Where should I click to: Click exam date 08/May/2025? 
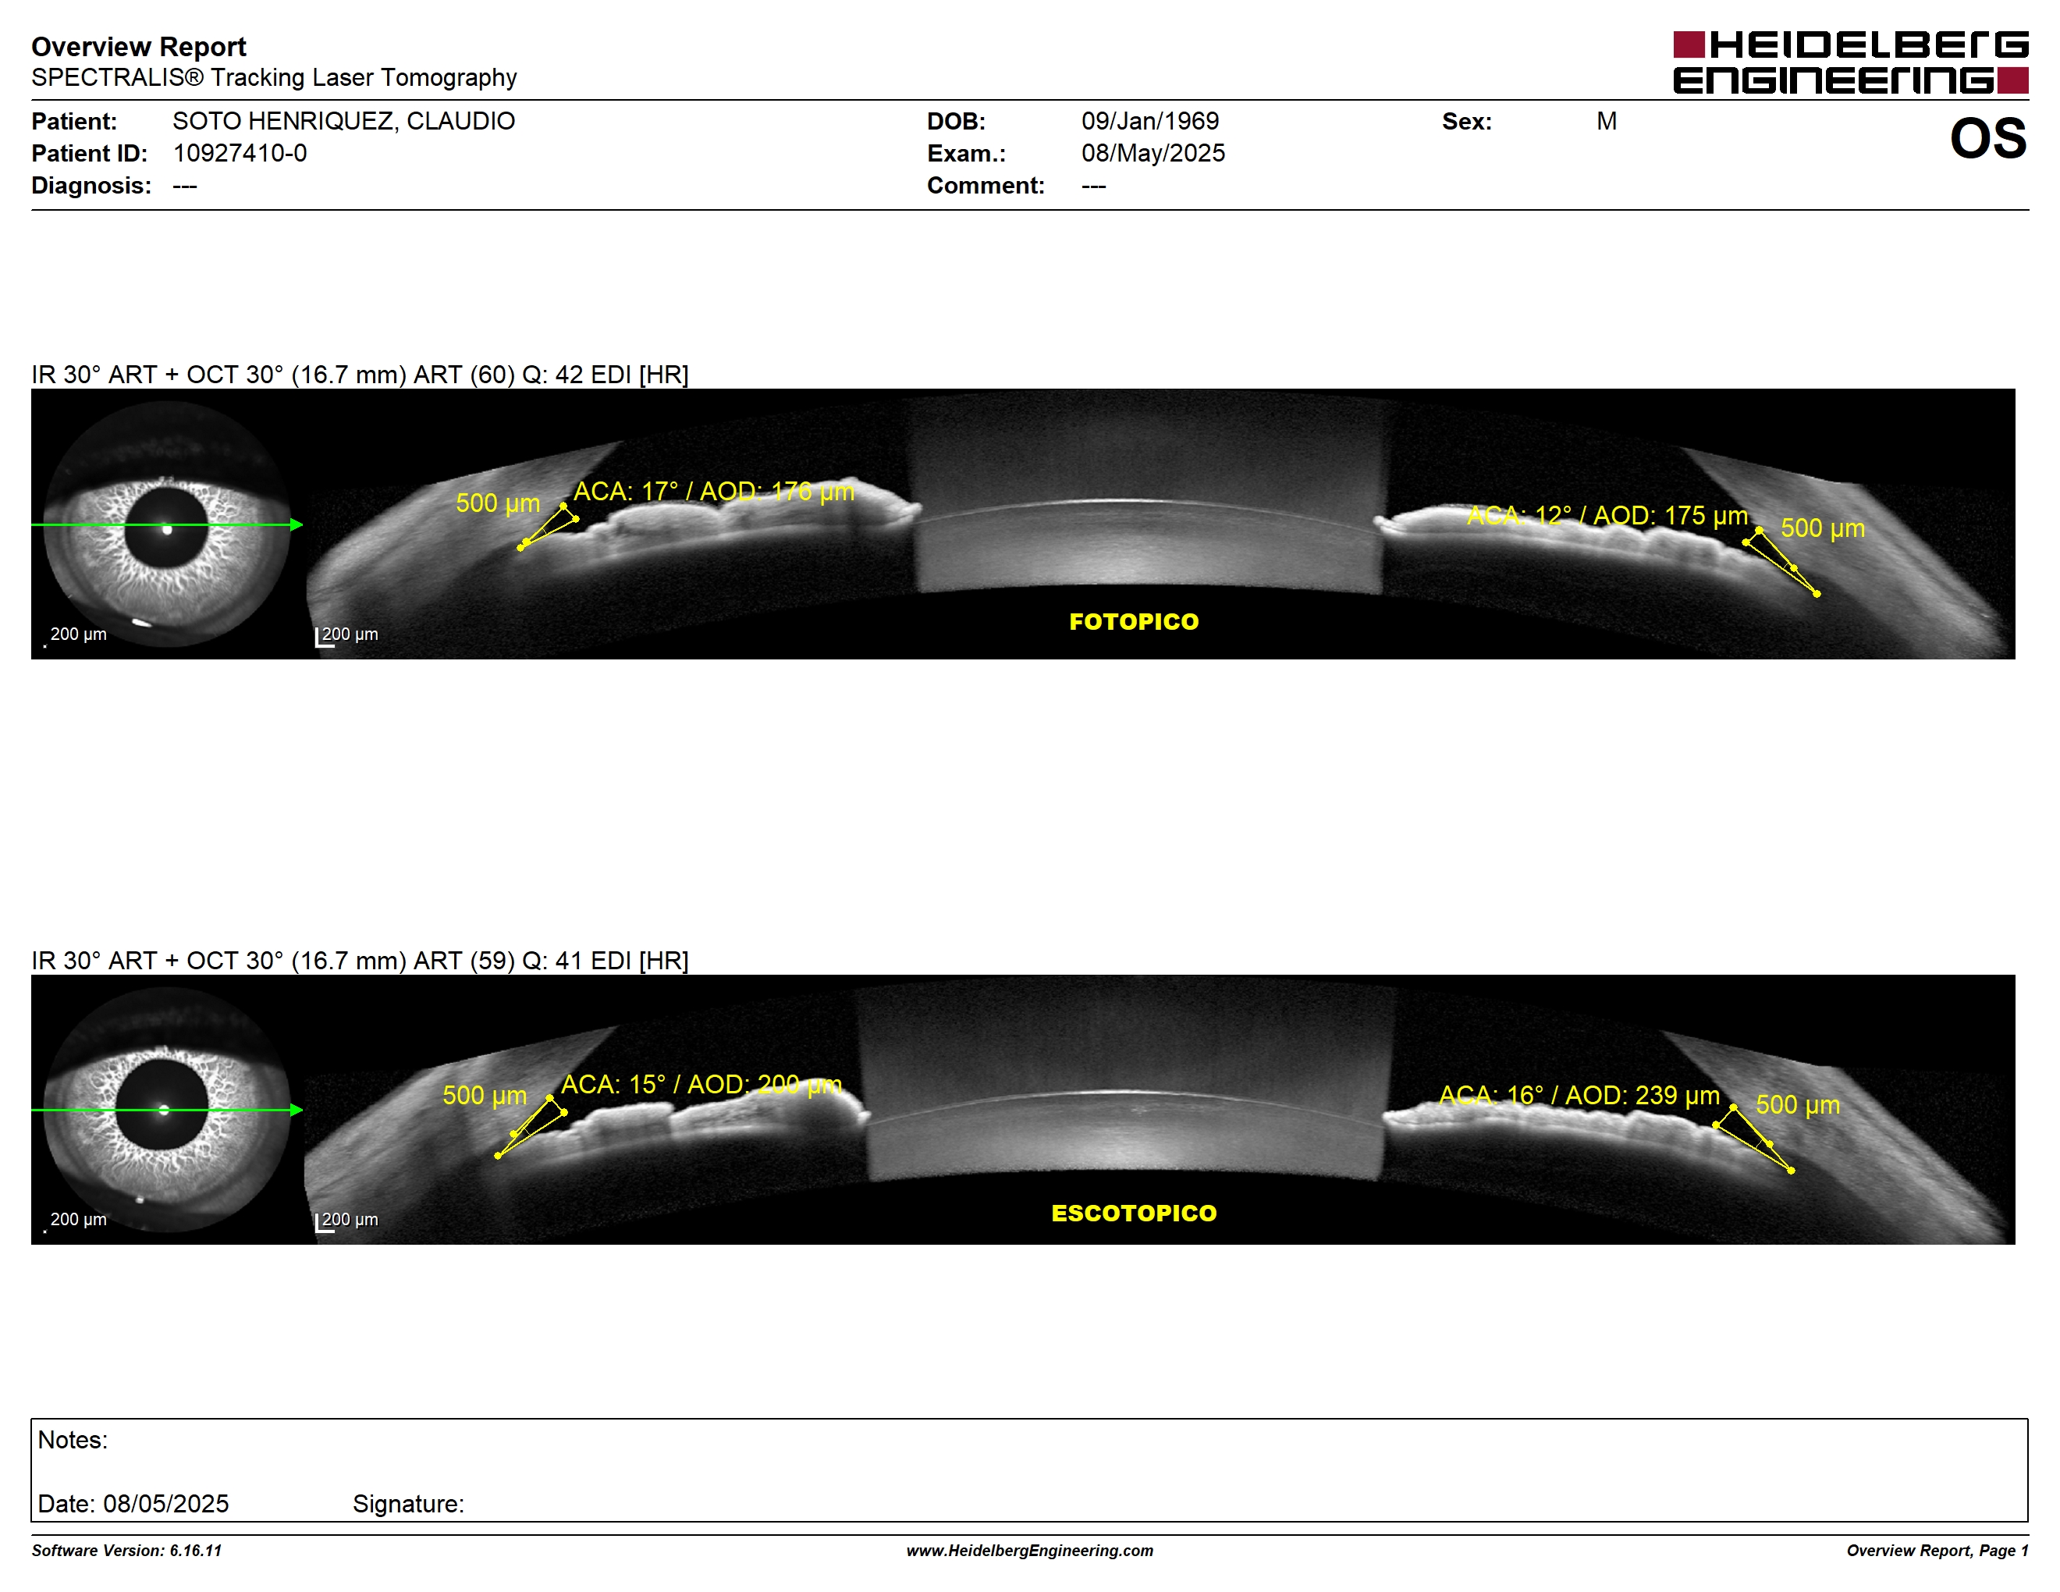1153,153
